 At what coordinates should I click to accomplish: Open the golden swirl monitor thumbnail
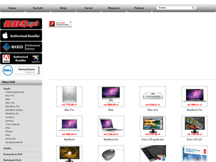click(x=69, y=154)
